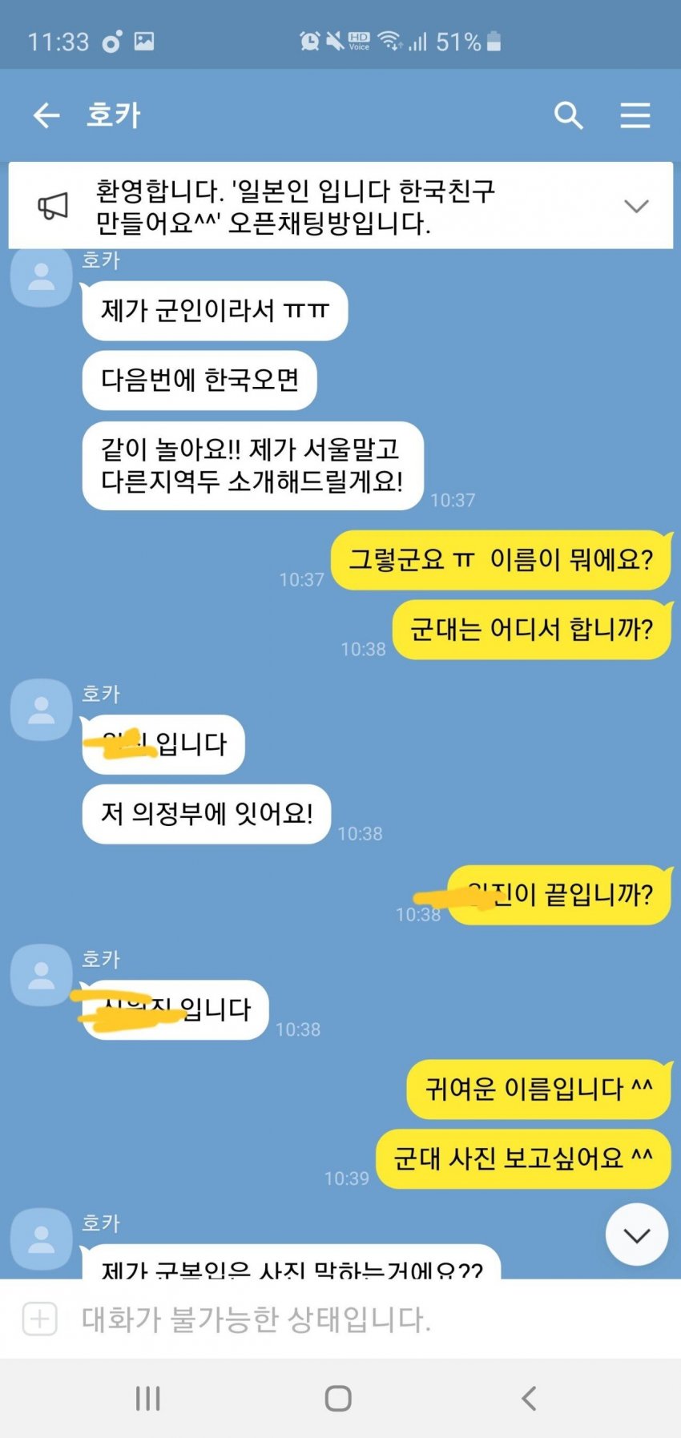681x1438 pixels.
Task: Tap 호카 profile avatar above 제가 군인이라서 message
Action: click(x=42, y=277)
